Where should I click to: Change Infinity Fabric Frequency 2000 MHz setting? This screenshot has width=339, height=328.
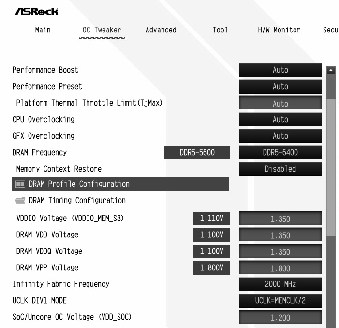click(x=280, y=284)
